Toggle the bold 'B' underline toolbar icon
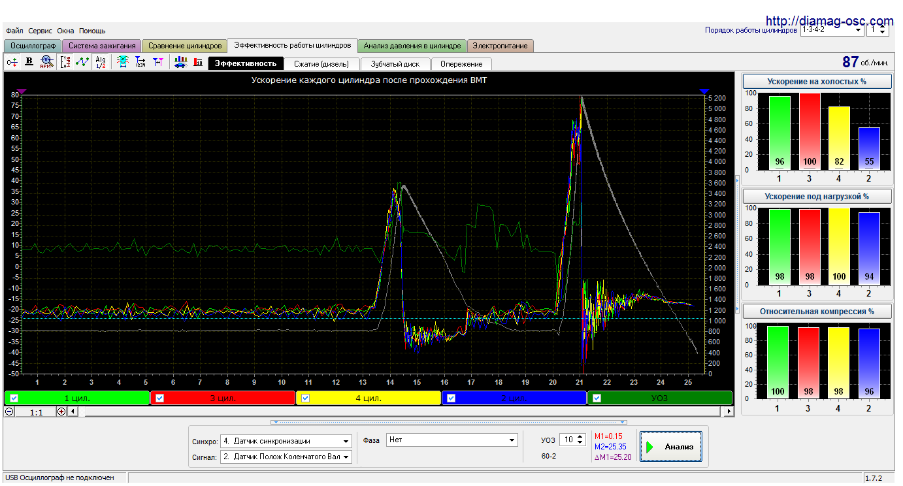This screenshot has width=903, height=486. pos(29,62)
